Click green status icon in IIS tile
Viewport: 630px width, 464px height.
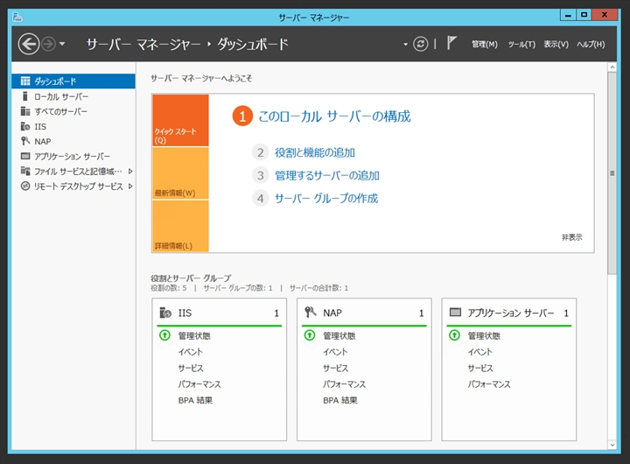[x=164, y=335]
